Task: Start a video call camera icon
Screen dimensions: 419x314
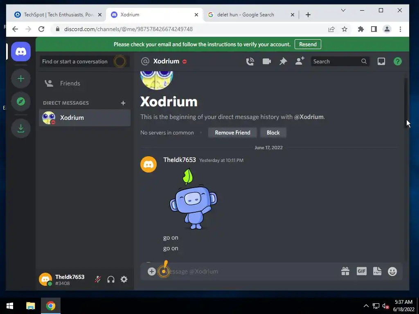Action: [x=266, y=61]
